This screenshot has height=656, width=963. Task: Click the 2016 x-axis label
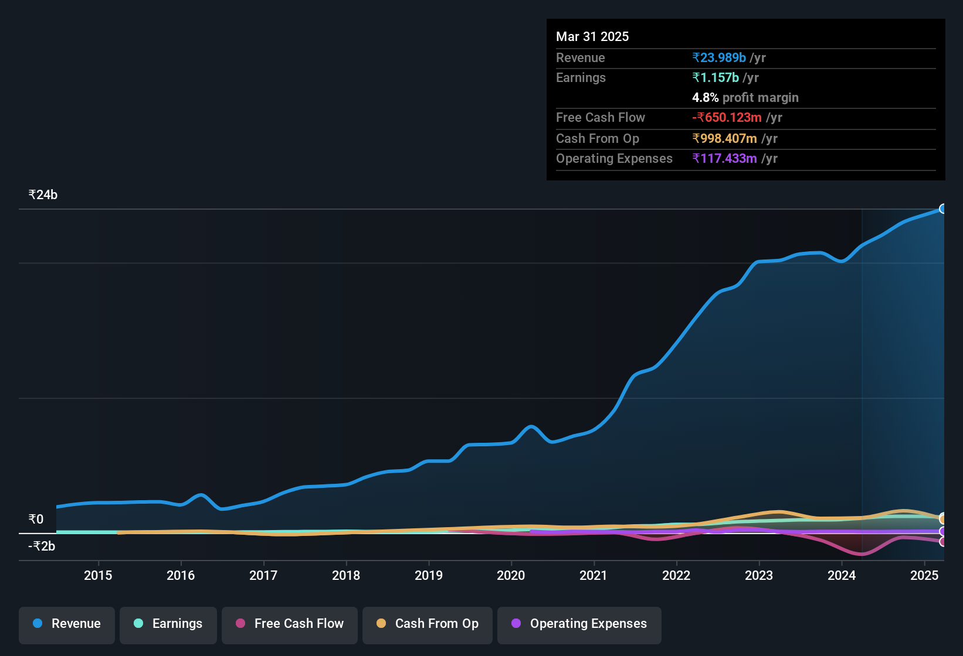[x=181, y=575]
